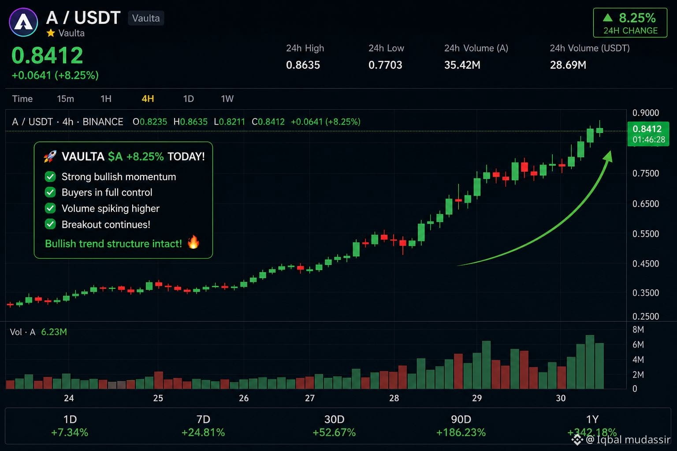Screen dimensions: 677x451
Task: Click the A / USDT pair title
Action: tap(83, 18)
